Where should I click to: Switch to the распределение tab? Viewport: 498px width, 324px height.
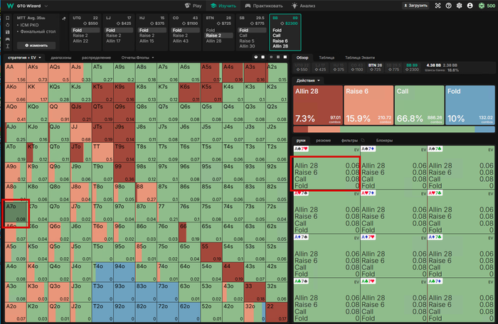tap(96, 58)
